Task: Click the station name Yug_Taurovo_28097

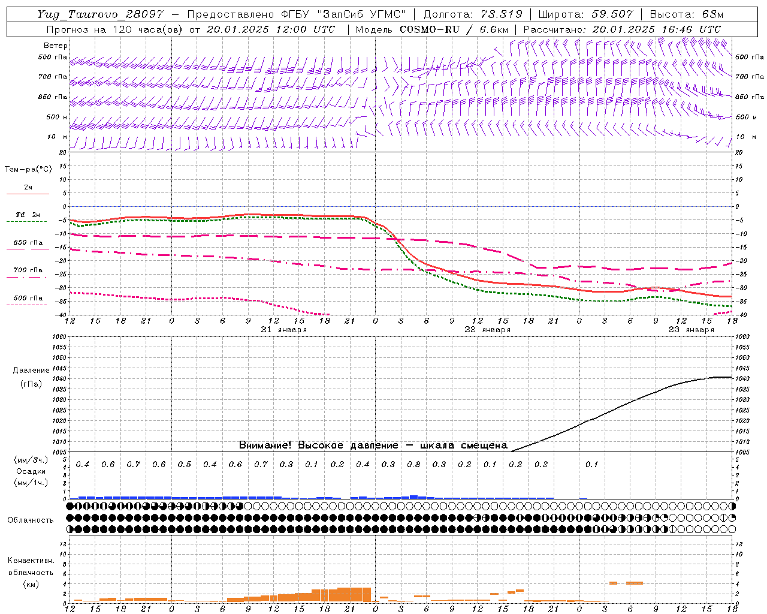Action: [101, 14]
